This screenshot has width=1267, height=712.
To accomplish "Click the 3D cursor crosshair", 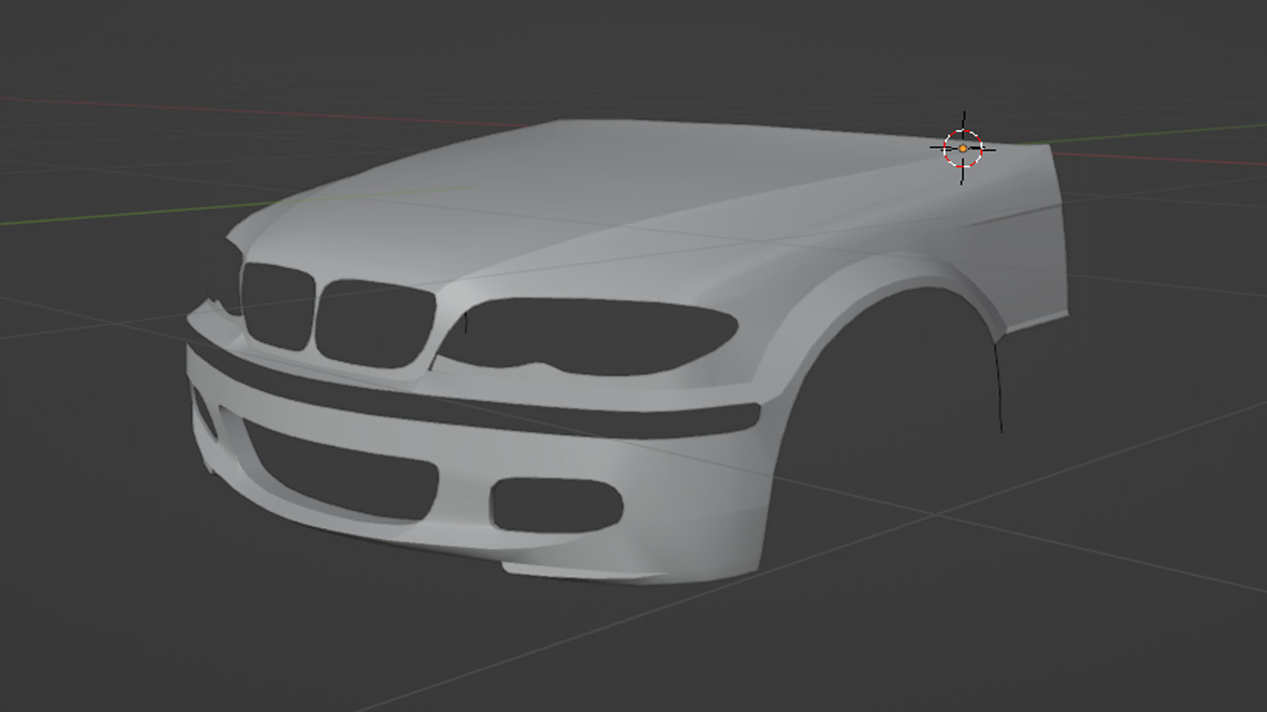I will pos(963,149).
